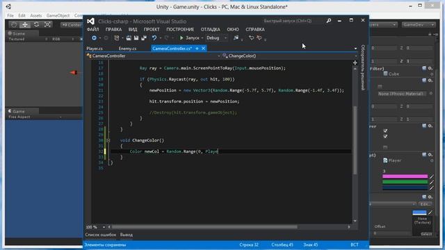Screen dimensions: 445x250
Task: Open the Debug configuration dropdown
Action: coord(216,37)
